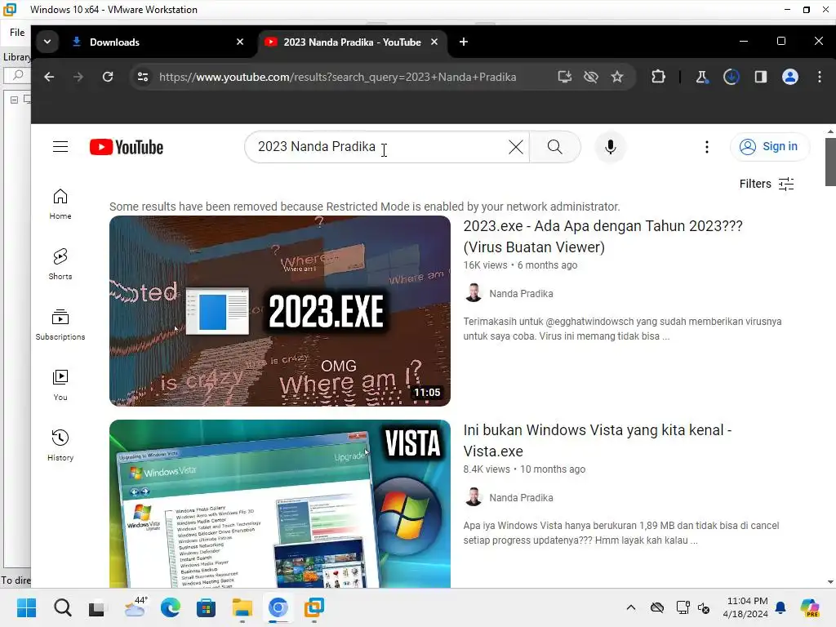This screenshot has width=836, height=627.
Task: Open Microsoft Store from taskbar
Action: pyautogui.click(x=206, y=607)
